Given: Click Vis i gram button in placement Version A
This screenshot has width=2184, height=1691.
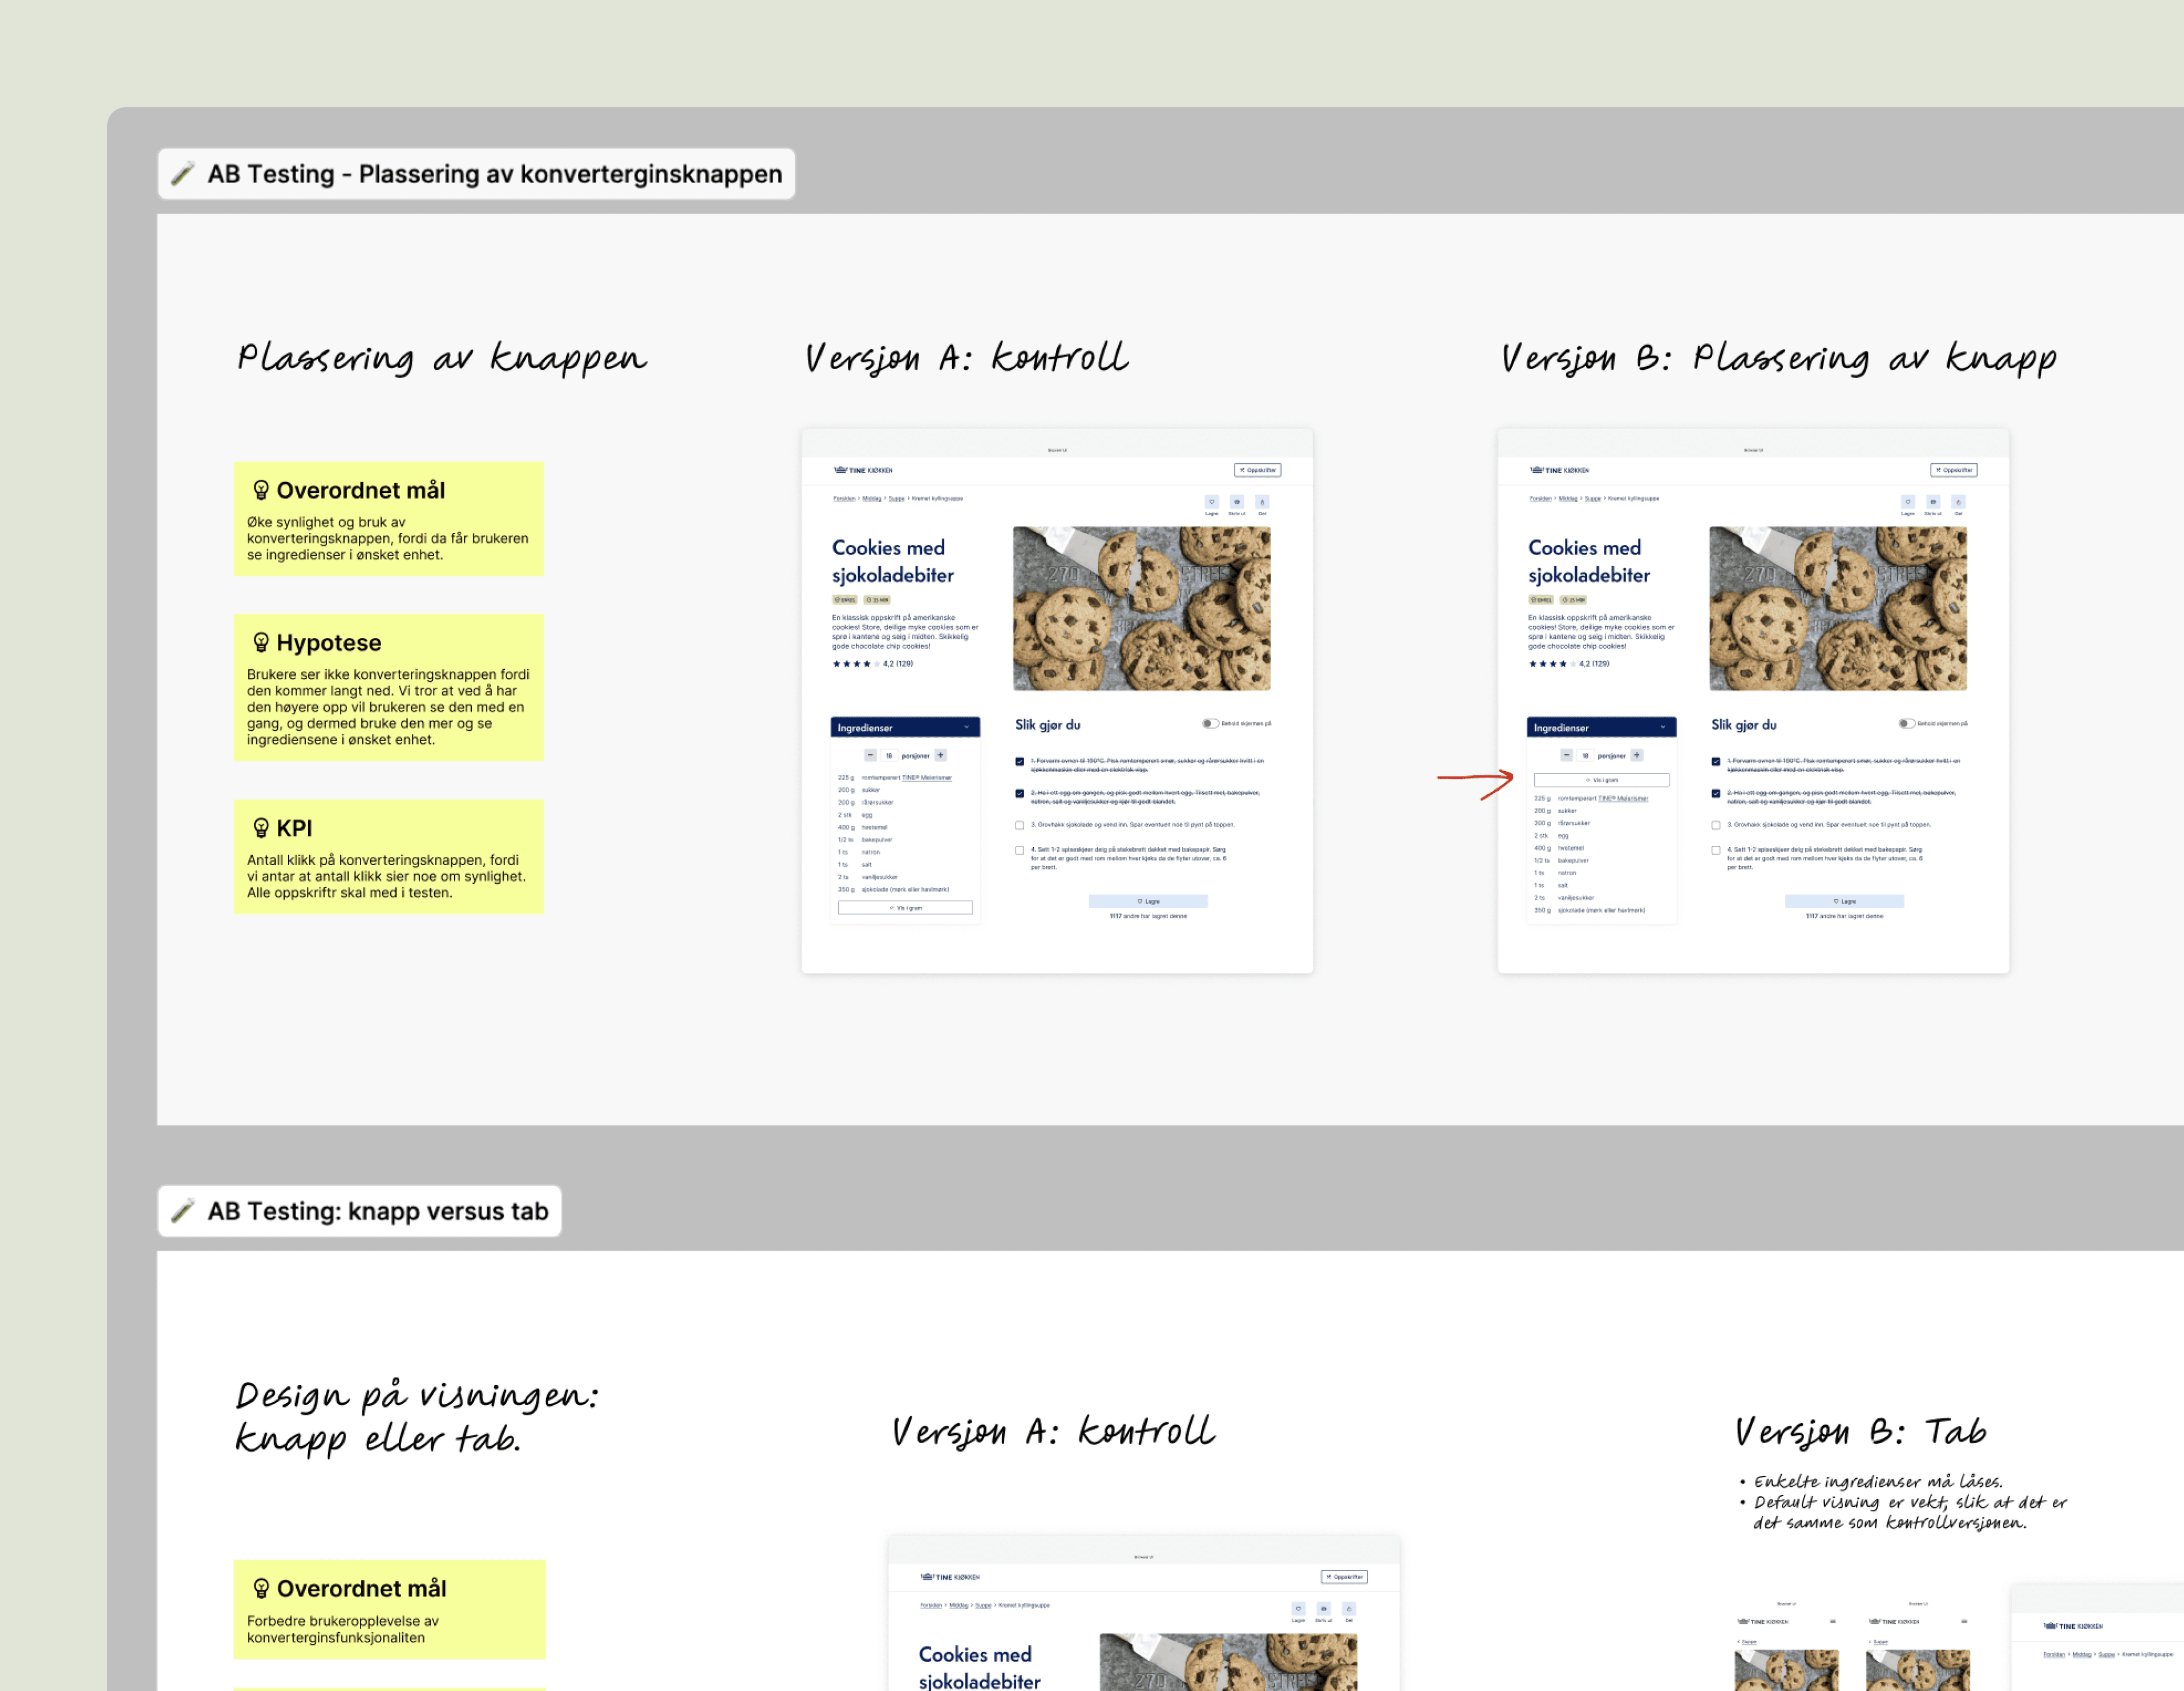Looking at the screenshot, I should click(x=905, y=908).
